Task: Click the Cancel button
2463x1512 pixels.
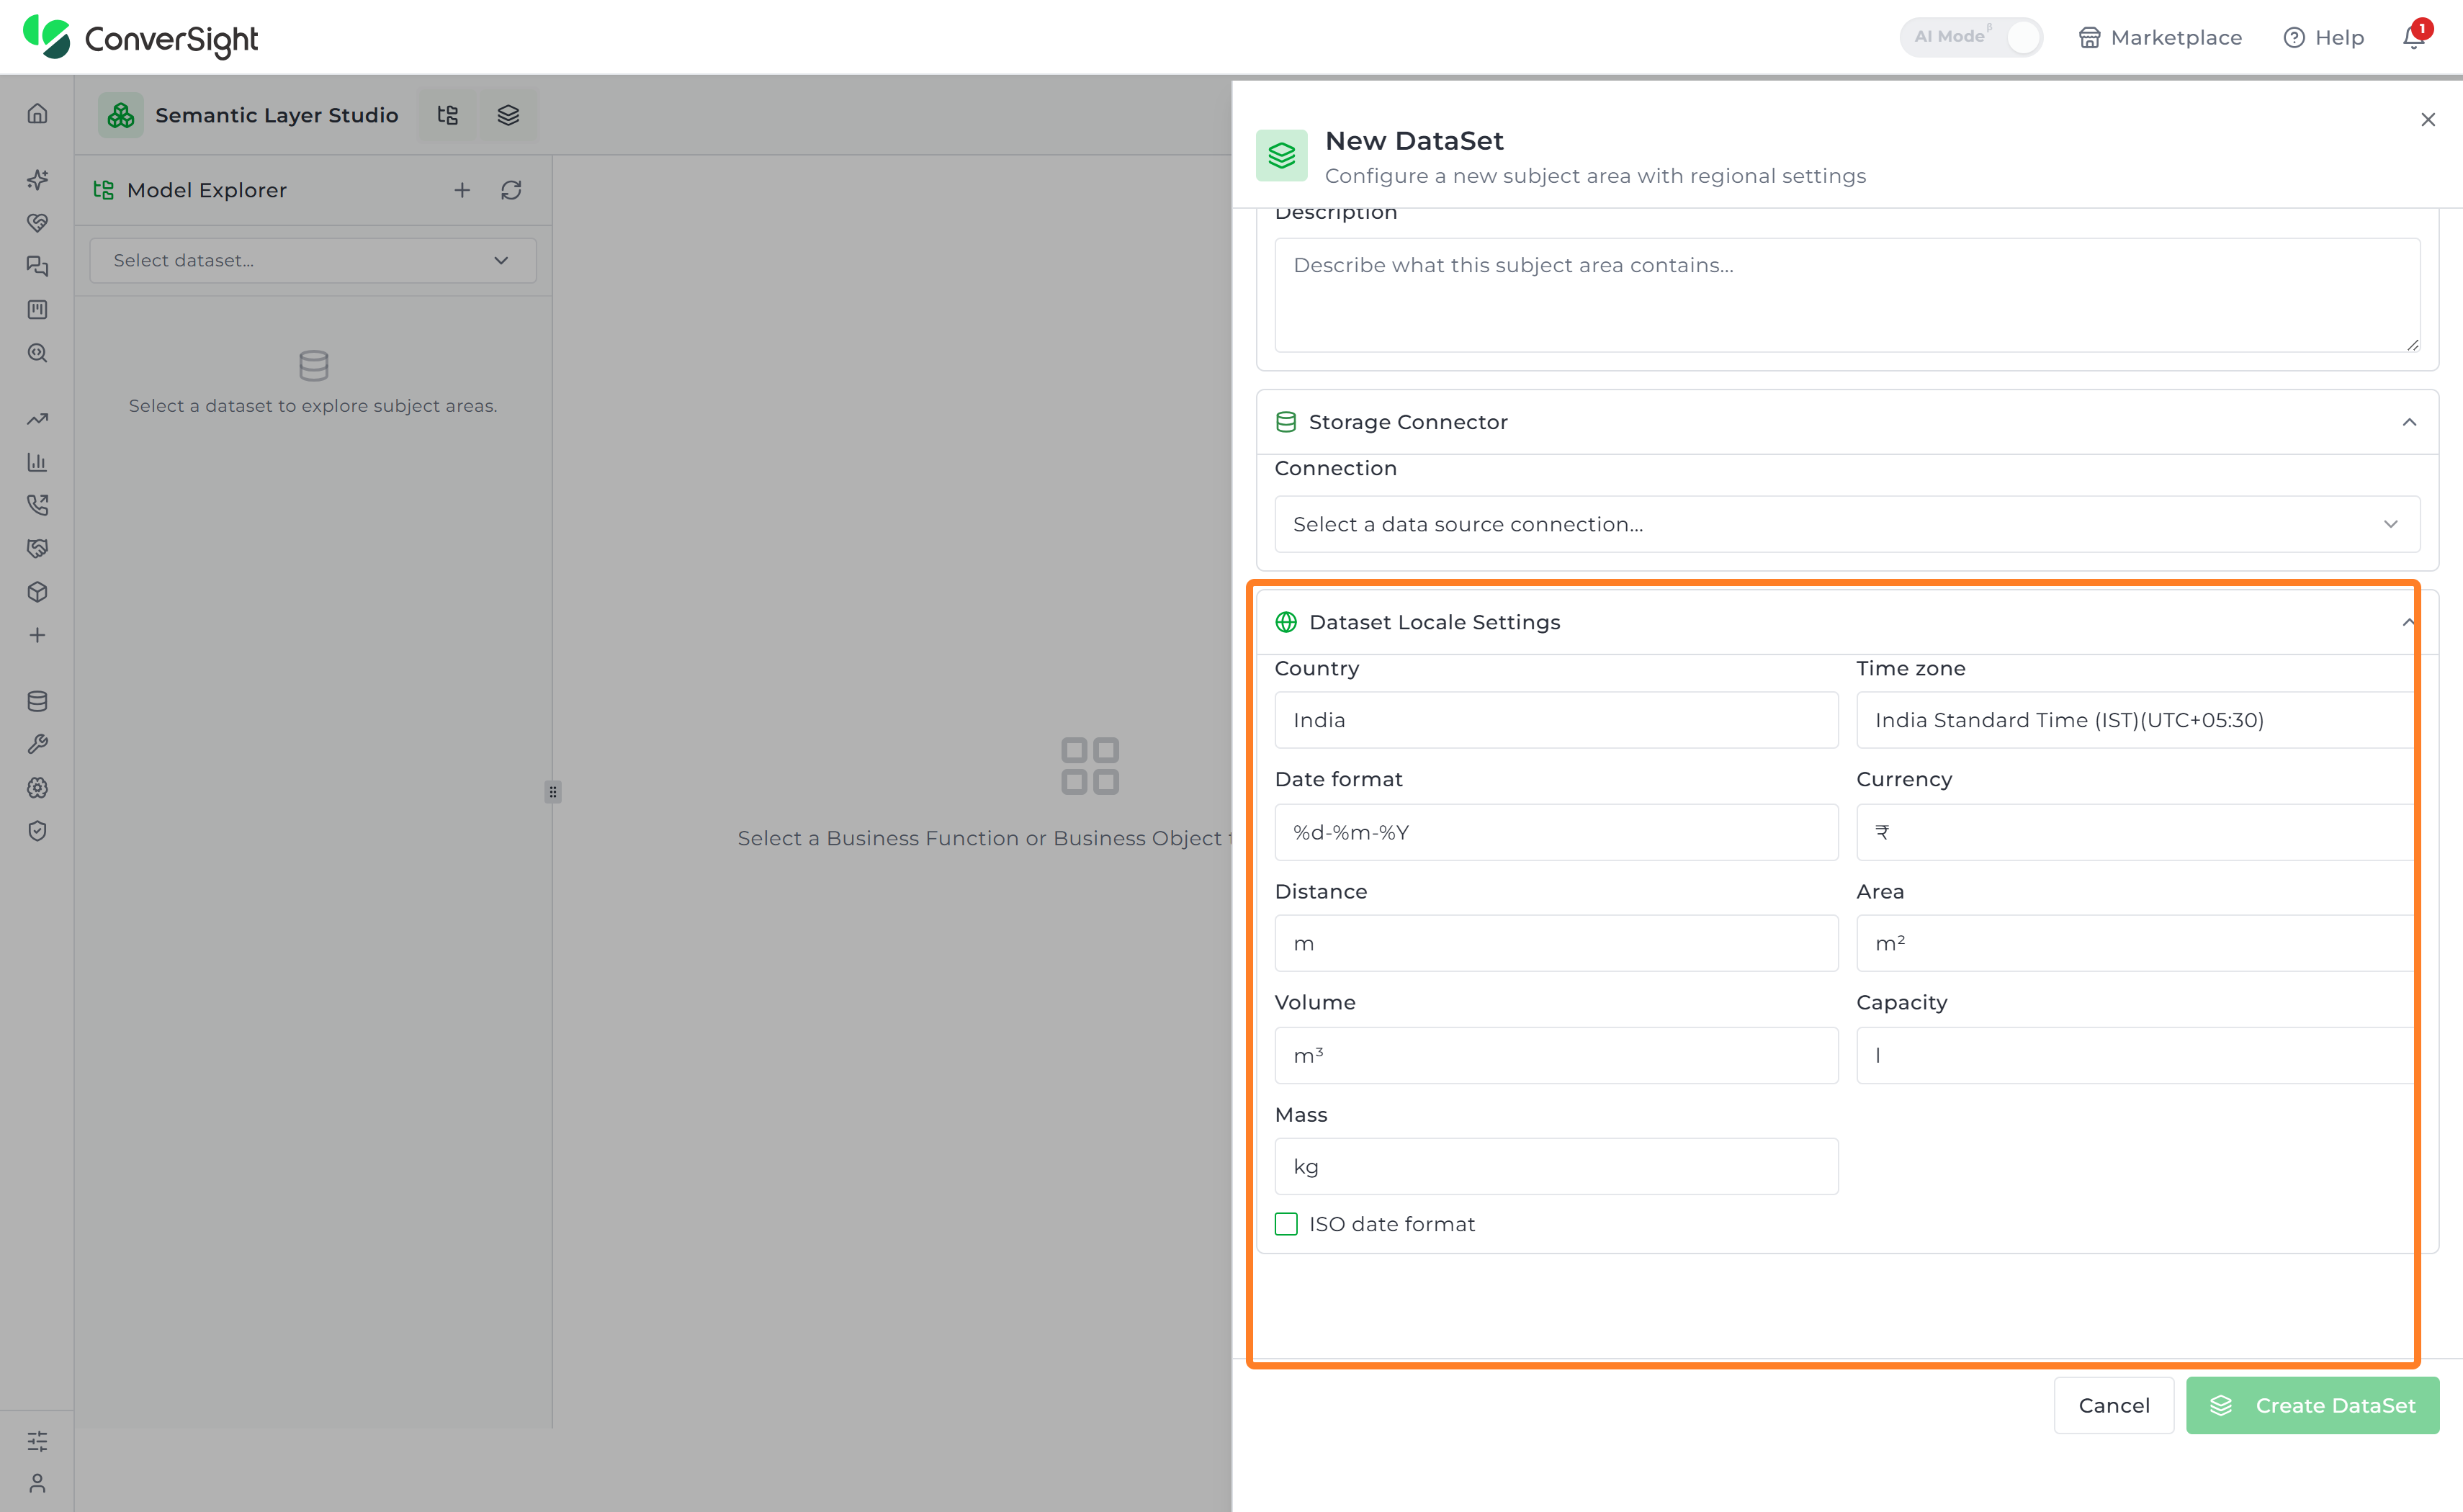Action: pos(2113,1405)
